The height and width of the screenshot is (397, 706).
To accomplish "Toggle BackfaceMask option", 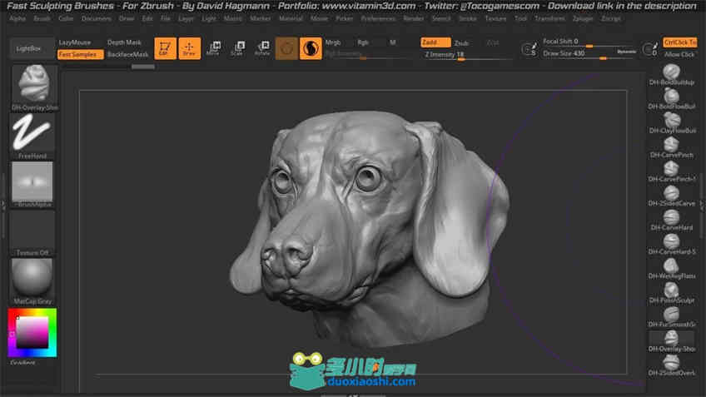I will click(128, 54).
